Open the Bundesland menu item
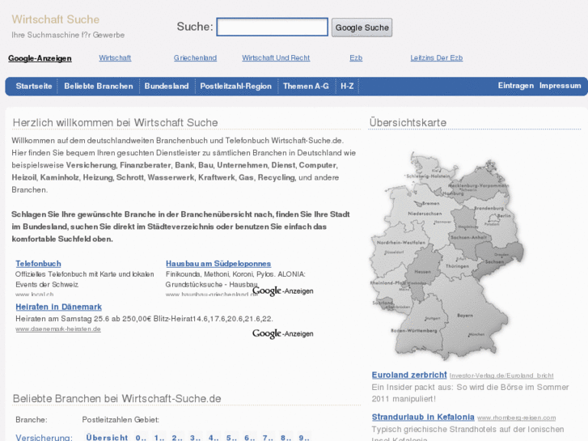Viewport: 588px width, 441px height. [x=167, y=86]
